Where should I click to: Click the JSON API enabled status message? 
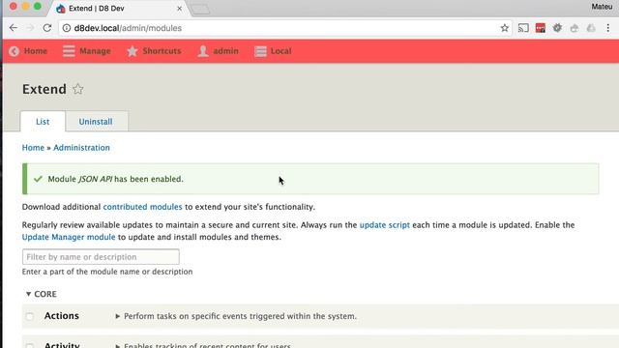[x=310, y=179]
